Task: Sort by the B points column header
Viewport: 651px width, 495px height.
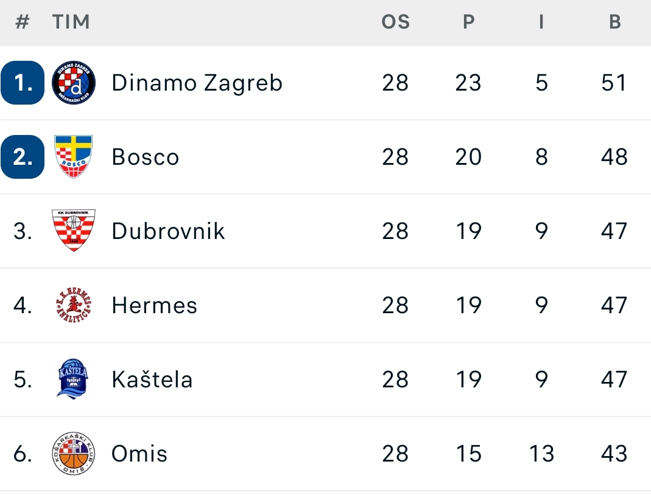Action: click(x=615, y=22)
